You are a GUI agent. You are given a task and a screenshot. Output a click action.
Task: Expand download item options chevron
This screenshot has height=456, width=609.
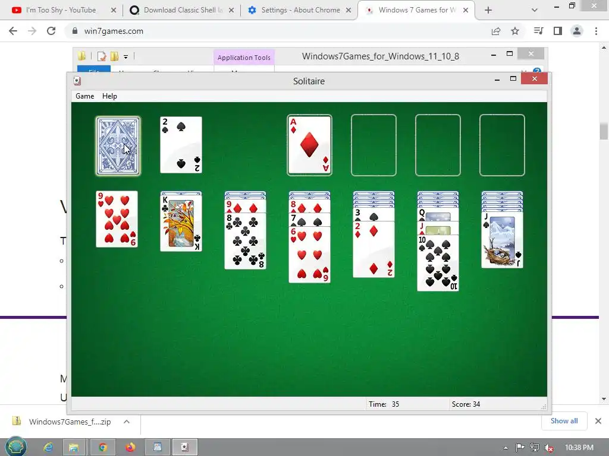click(127, 422)
